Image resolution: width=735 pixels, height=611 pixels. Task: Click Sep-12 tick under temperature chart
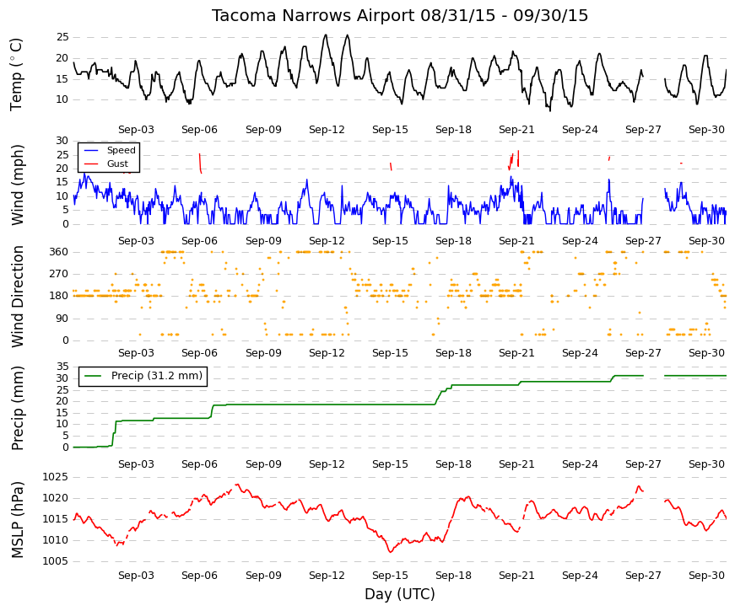click(327, 130)
